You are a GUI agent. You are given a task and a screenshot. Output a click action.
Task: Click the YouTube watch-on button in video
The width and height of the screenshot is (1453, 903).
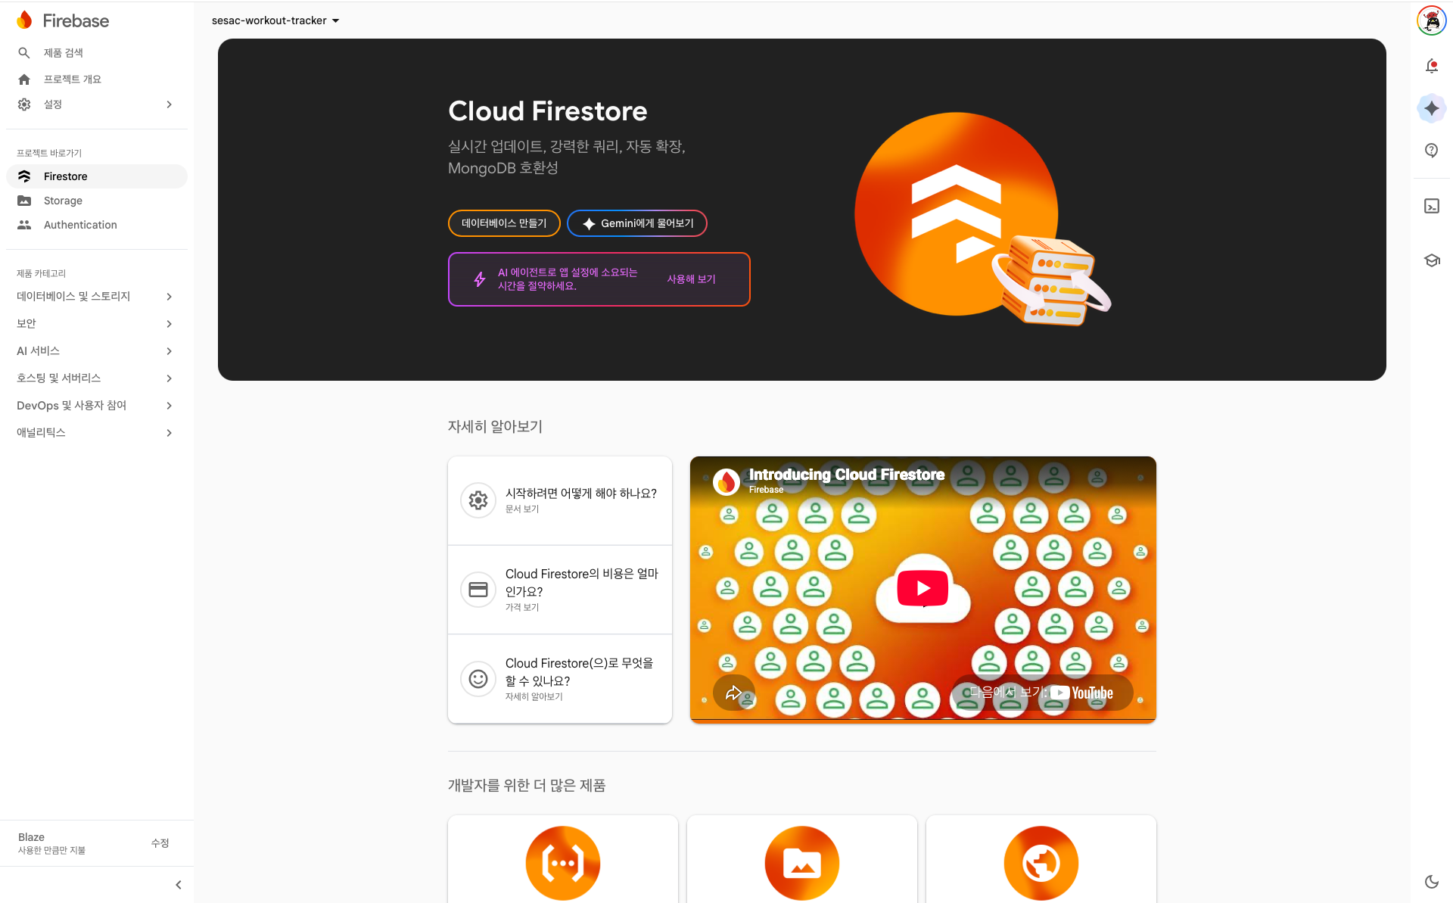(1042, 693)
